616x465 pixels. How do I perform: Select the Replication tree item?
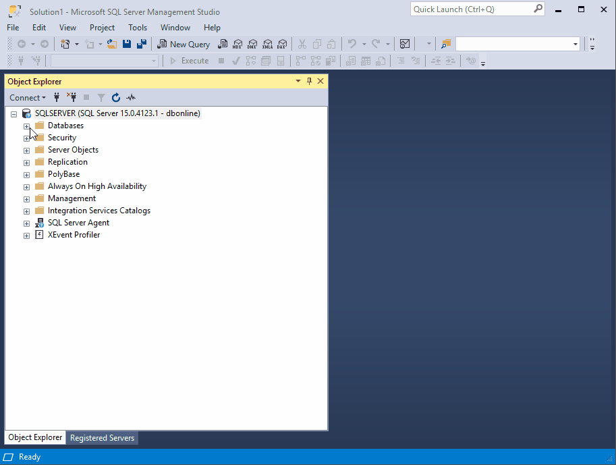67,162
